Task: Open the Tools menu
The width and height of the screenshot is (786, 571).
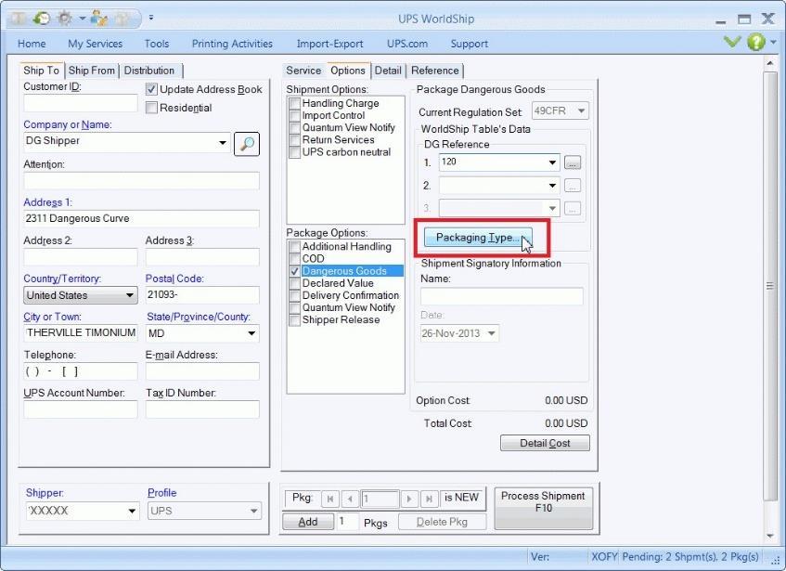Action: [x=157, y=45]
